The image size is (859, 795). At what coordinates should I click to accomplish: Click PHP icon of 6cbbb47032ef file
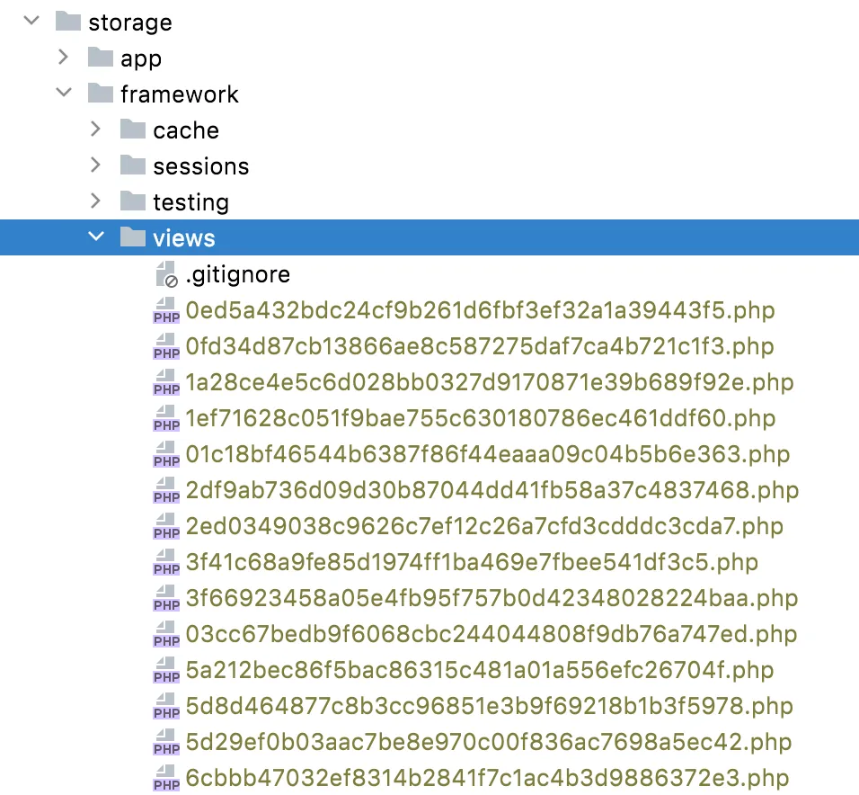point(165,778)
